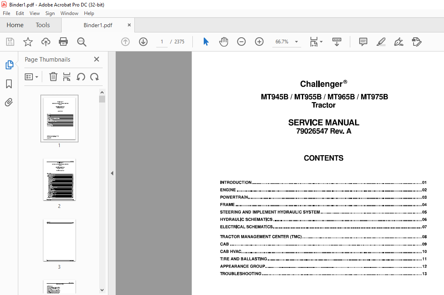
Task: Click SERVICE MANUAL heading text
Action: click(x=323, y=122)
